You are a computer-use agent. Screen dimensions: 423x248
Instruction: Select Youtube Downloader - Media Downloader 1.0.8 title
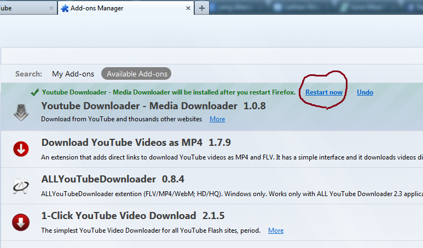coord(154,106)
